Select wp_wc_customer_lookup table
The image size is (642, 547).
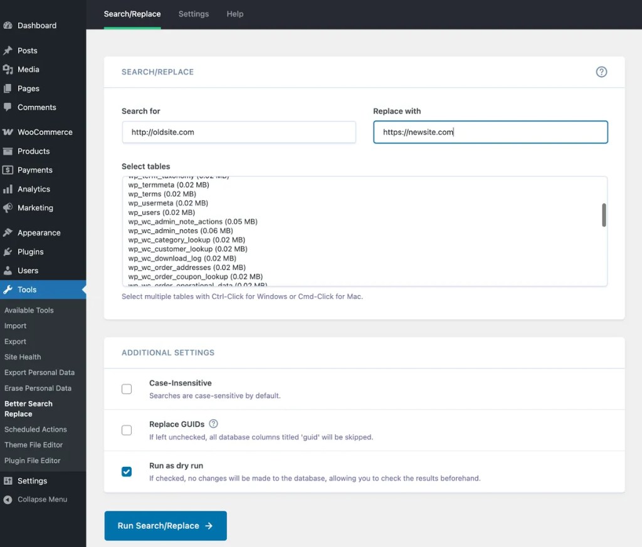187,249
